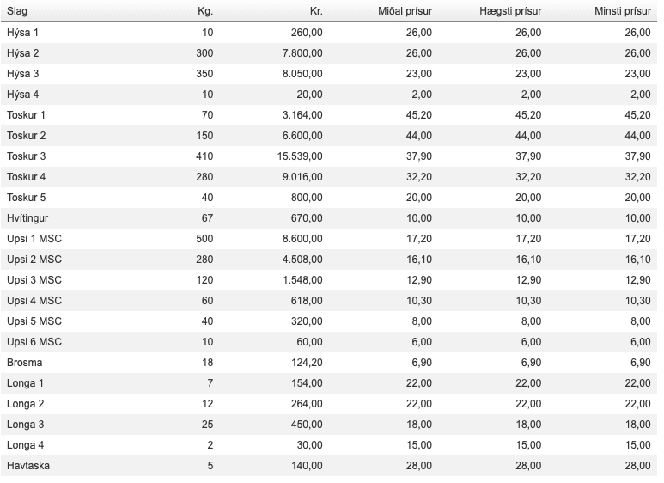Select the Upsi 1 MSC row
Image resolution: width=664 pixels, height=483 pixels.
[329, 239]
